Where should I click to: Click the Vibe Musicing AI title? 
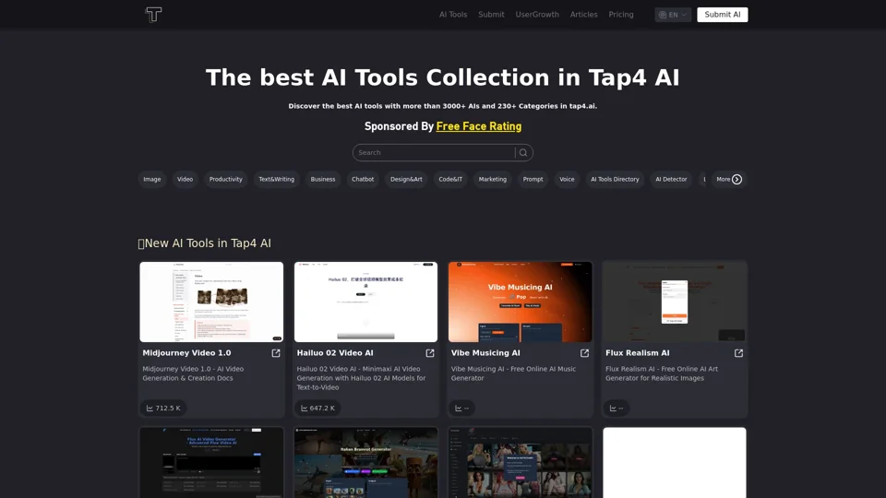(x=485, y=353)
